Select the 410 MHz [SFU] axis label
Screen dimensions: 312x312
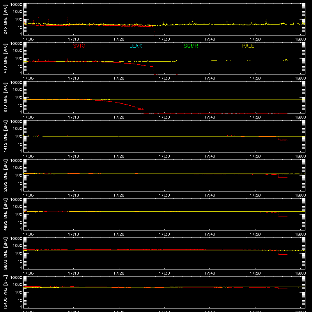click(x=5, y=58)
